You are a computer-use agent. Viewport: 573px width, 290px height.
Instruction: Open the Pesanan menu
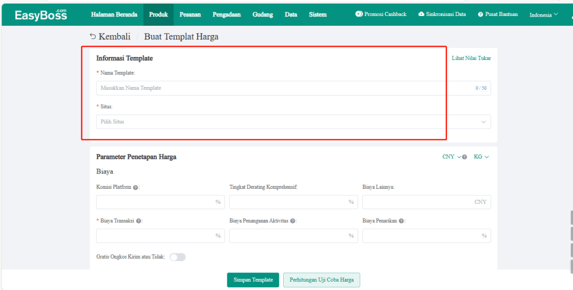[190, 14]
